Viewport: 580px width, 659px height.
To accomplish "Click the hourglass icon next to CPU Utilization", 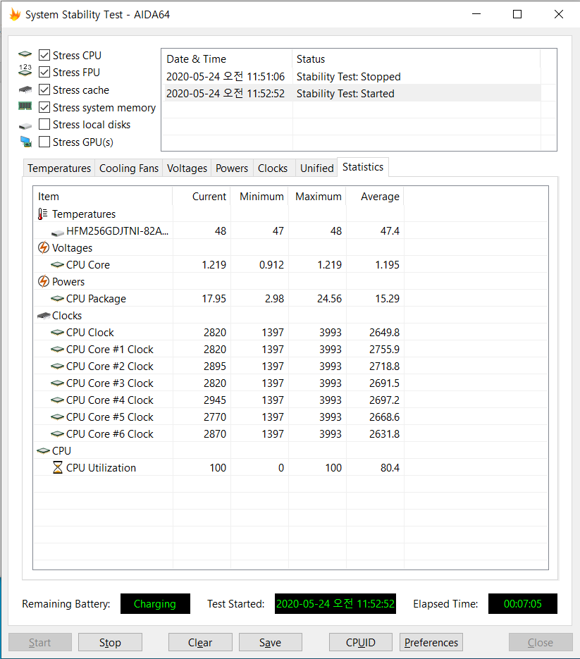I will click(x=58, y=467).
